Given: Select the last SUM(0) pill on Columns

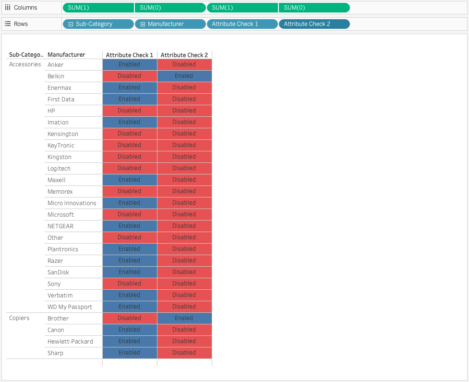Looking at the screenshot, I should pos(314,8).
